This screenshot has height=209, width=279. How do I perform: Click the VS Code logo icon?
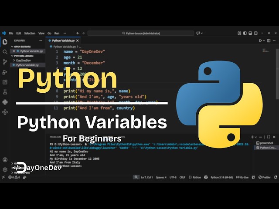tap(4, 33)
